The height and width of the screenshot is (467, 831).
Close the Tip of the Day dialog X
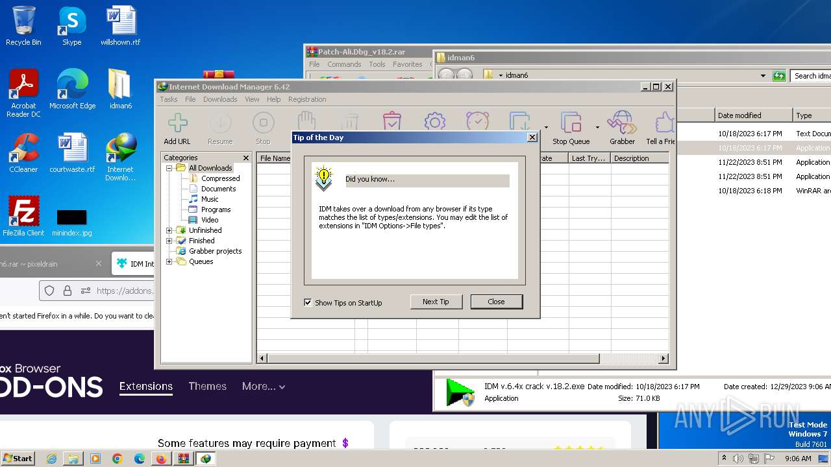tap(532, 138)
